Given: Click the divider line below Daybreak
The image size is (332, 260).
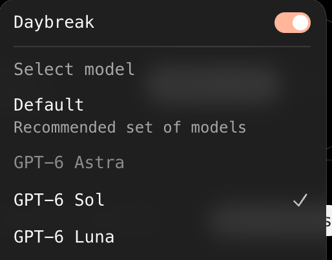Looking at the screenshot, I should pos(162,47).
